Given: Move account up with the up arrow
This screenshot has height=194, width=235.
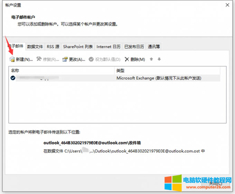Looking at the screenshot, I should pos(151,59).
